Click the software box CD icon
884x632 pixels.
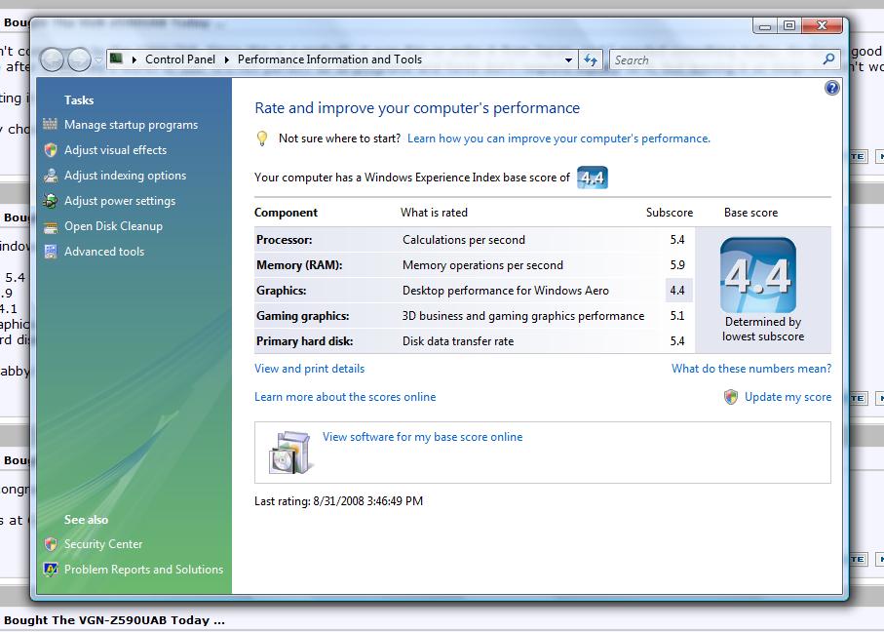pyautogui.click(x=289, y=453)
